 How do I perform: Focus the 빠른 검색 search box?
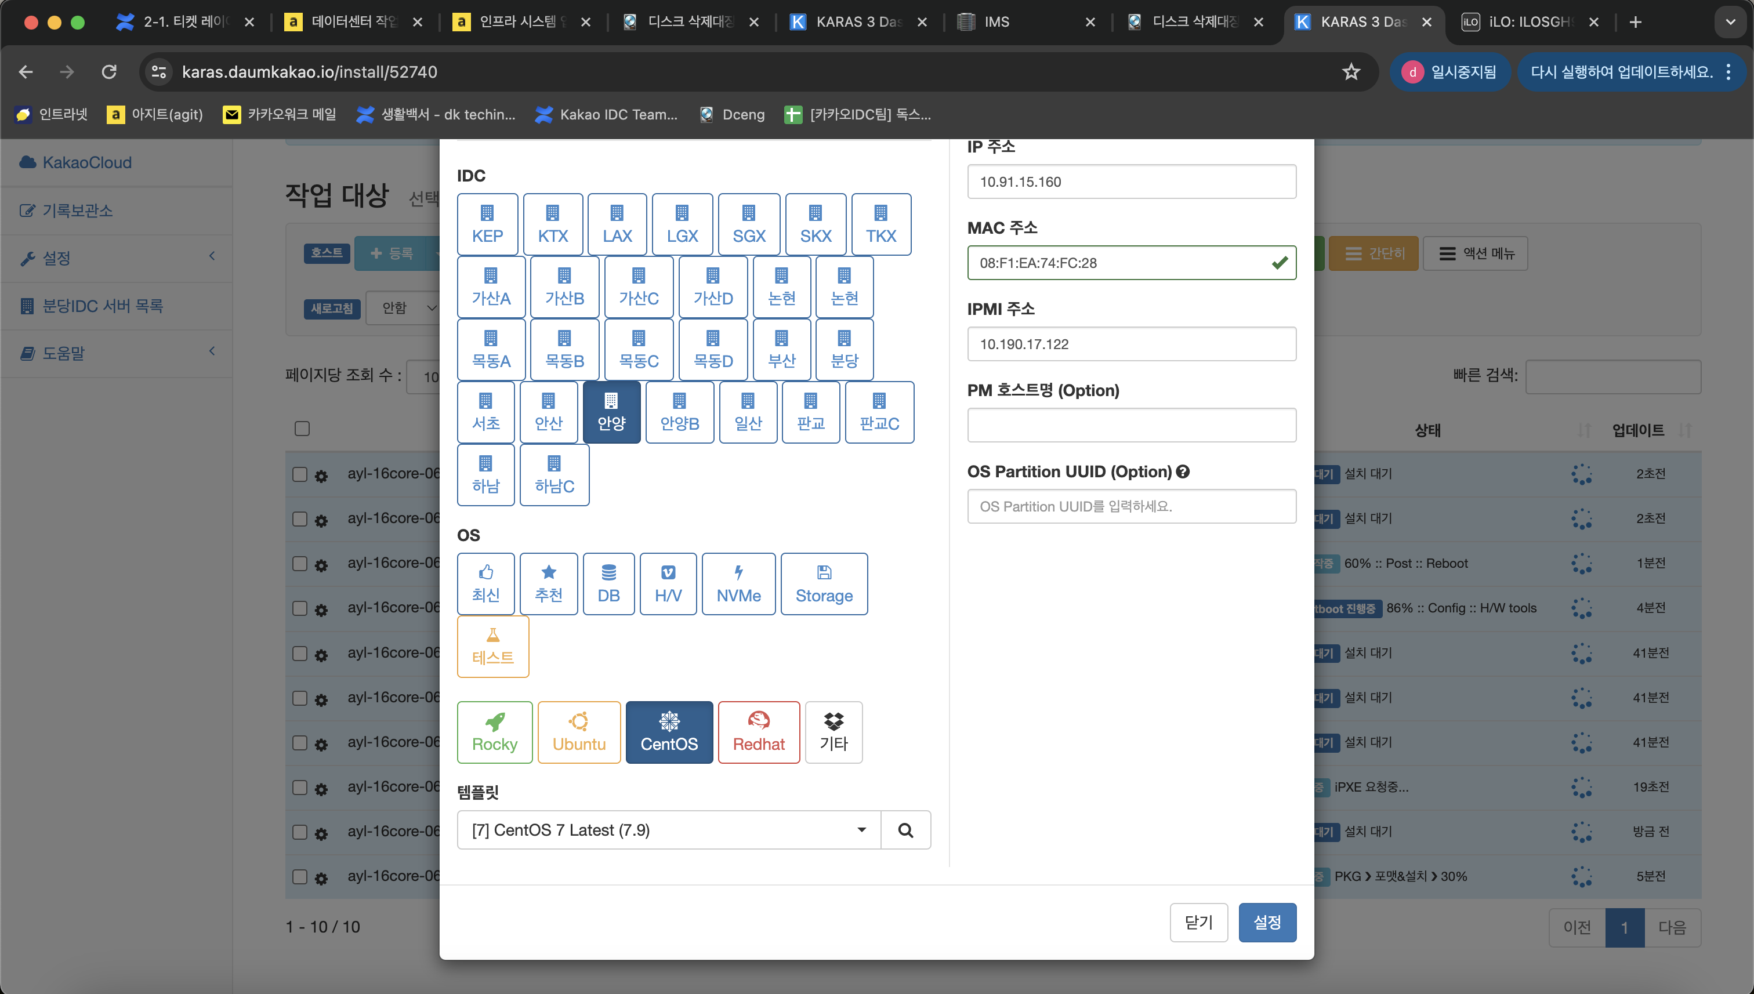[1612, 377]
